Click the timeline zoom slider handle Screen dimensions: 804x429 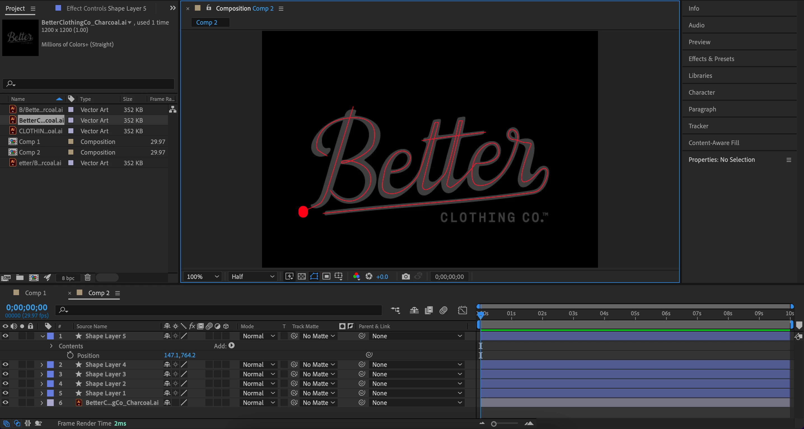point(494,424)
